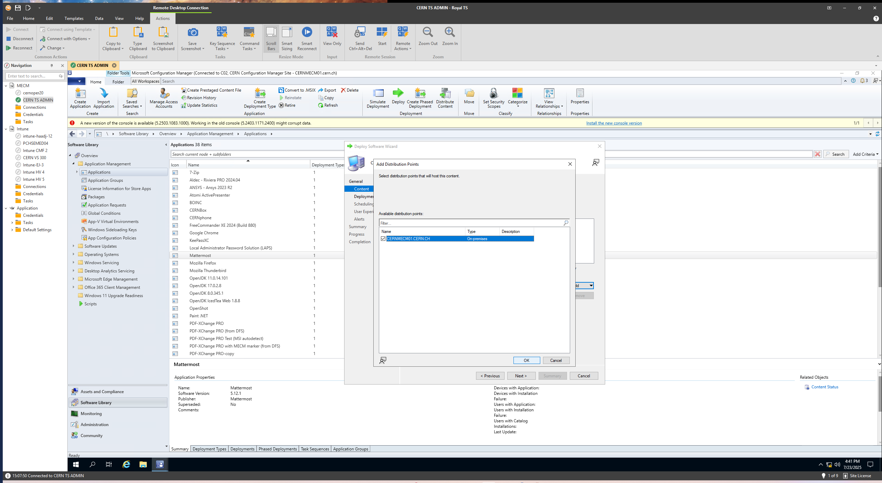
Task: Expand the Software Updates folder
Action: pos(73,246)
